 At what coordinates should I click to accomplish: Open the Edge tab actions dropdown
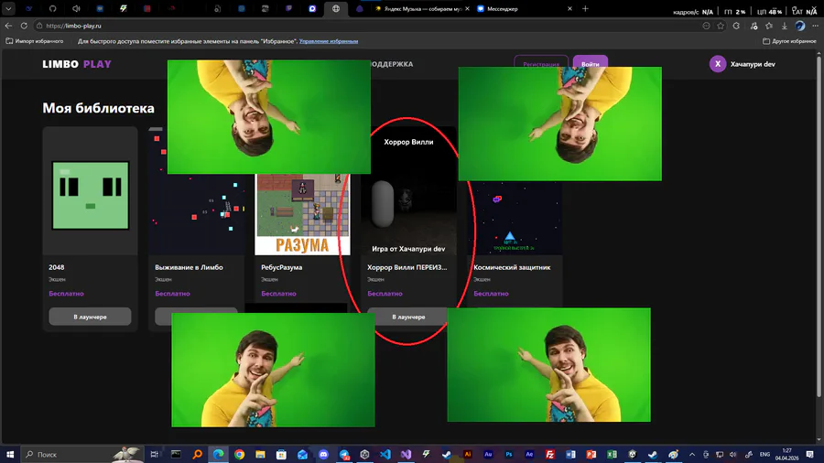[x=8, y=9]
